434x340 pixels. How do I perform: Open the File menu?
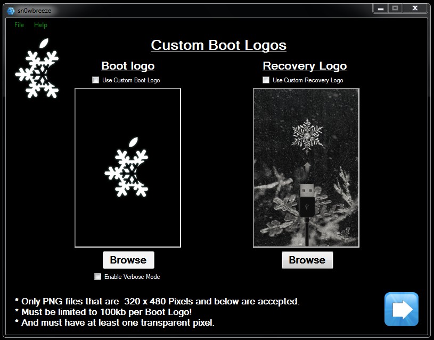coord(19,25)
